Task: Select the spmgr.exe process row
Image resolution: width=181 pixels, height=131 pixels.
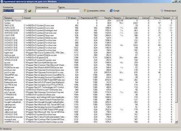Action: click(x=89, y=110)
